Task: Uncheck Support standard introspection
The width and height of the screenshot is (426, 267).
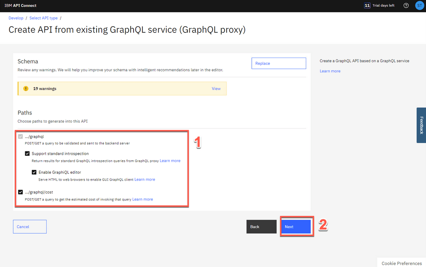Action: 27,154
